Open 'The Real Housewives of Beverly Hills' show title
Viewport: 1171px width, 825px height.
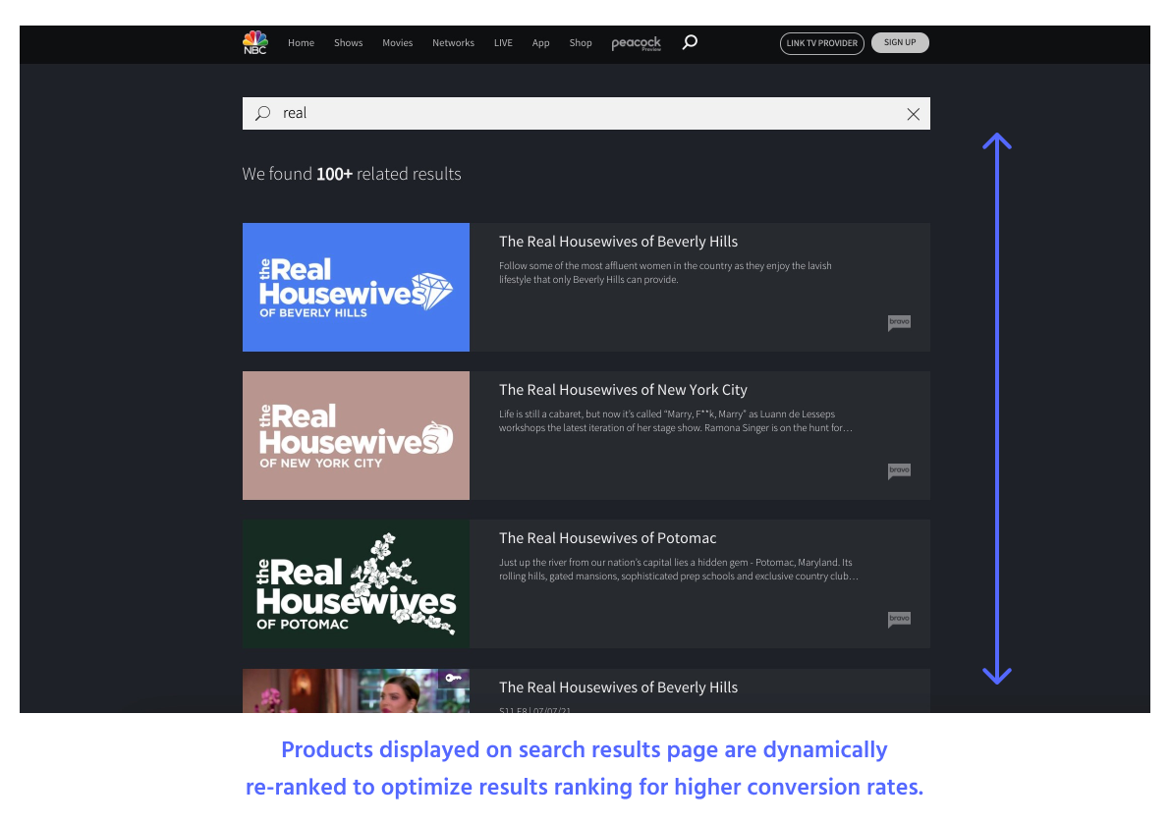(618, 242)
